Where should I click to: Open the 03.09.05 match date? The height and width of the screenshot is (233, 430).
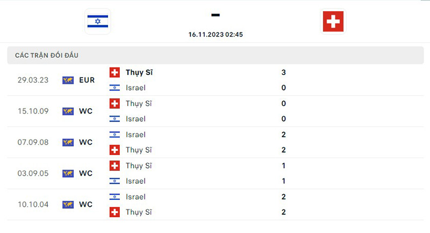click(33, 174)
